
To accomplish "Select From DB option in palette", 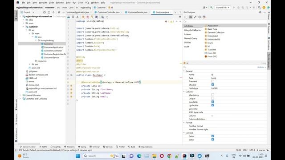I will tap(212, 53).
